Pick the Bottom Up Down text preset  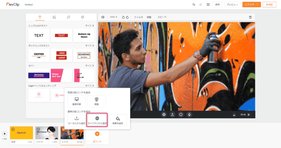(84, 36)
